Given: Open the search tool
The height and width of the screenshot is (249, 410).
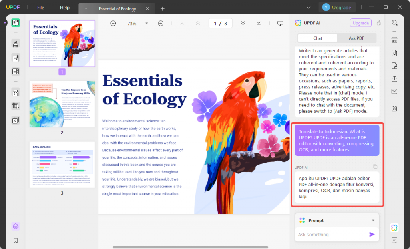Looking at the screenshot, I should [395, 23].
